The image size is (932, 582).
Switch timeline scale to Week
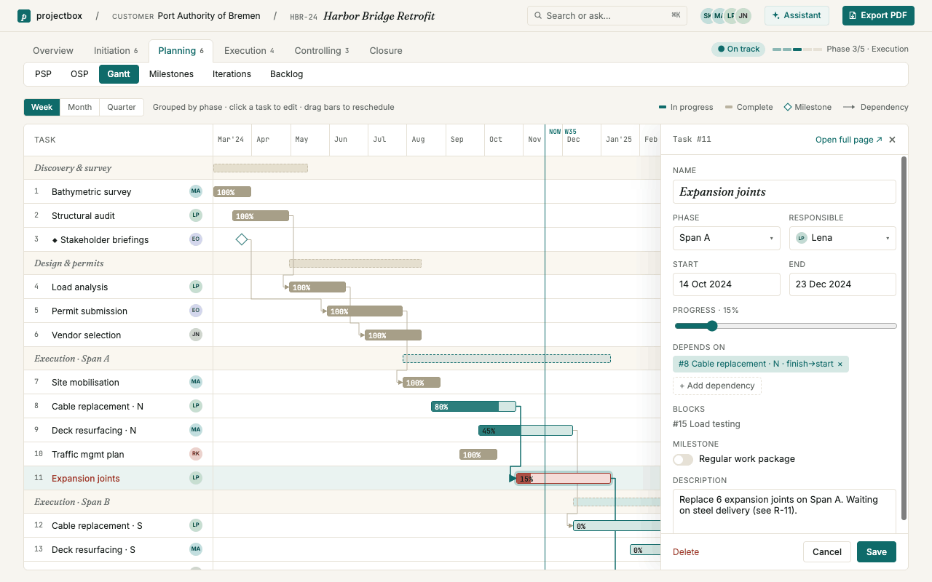pos(42,107)
